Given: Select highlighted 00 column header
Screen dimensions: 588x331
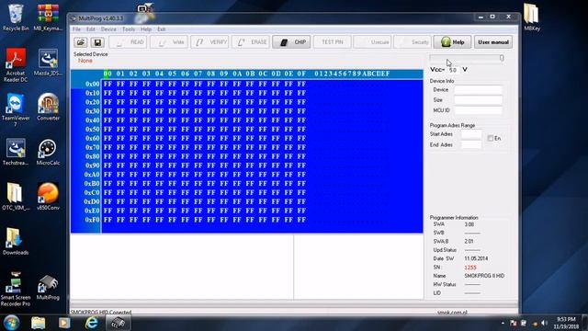Looking at the screenshot, I should (107, 74).
